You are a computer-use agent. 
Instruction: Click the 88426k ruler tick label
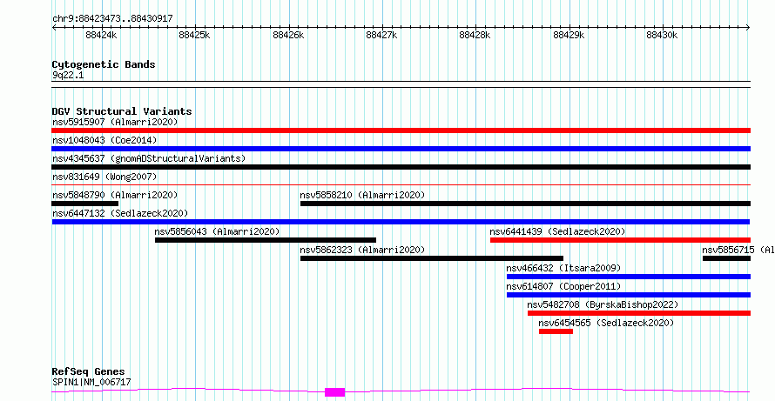point(288,35)
